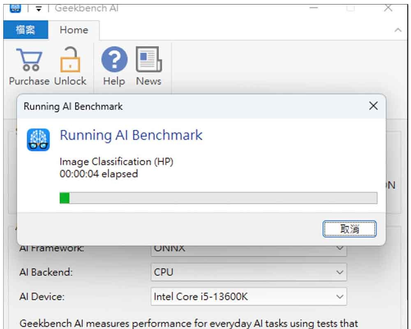Click the Geekbench AI brain icon in dialog
Viewport: 411px width, 329px height.
(38, 139)
